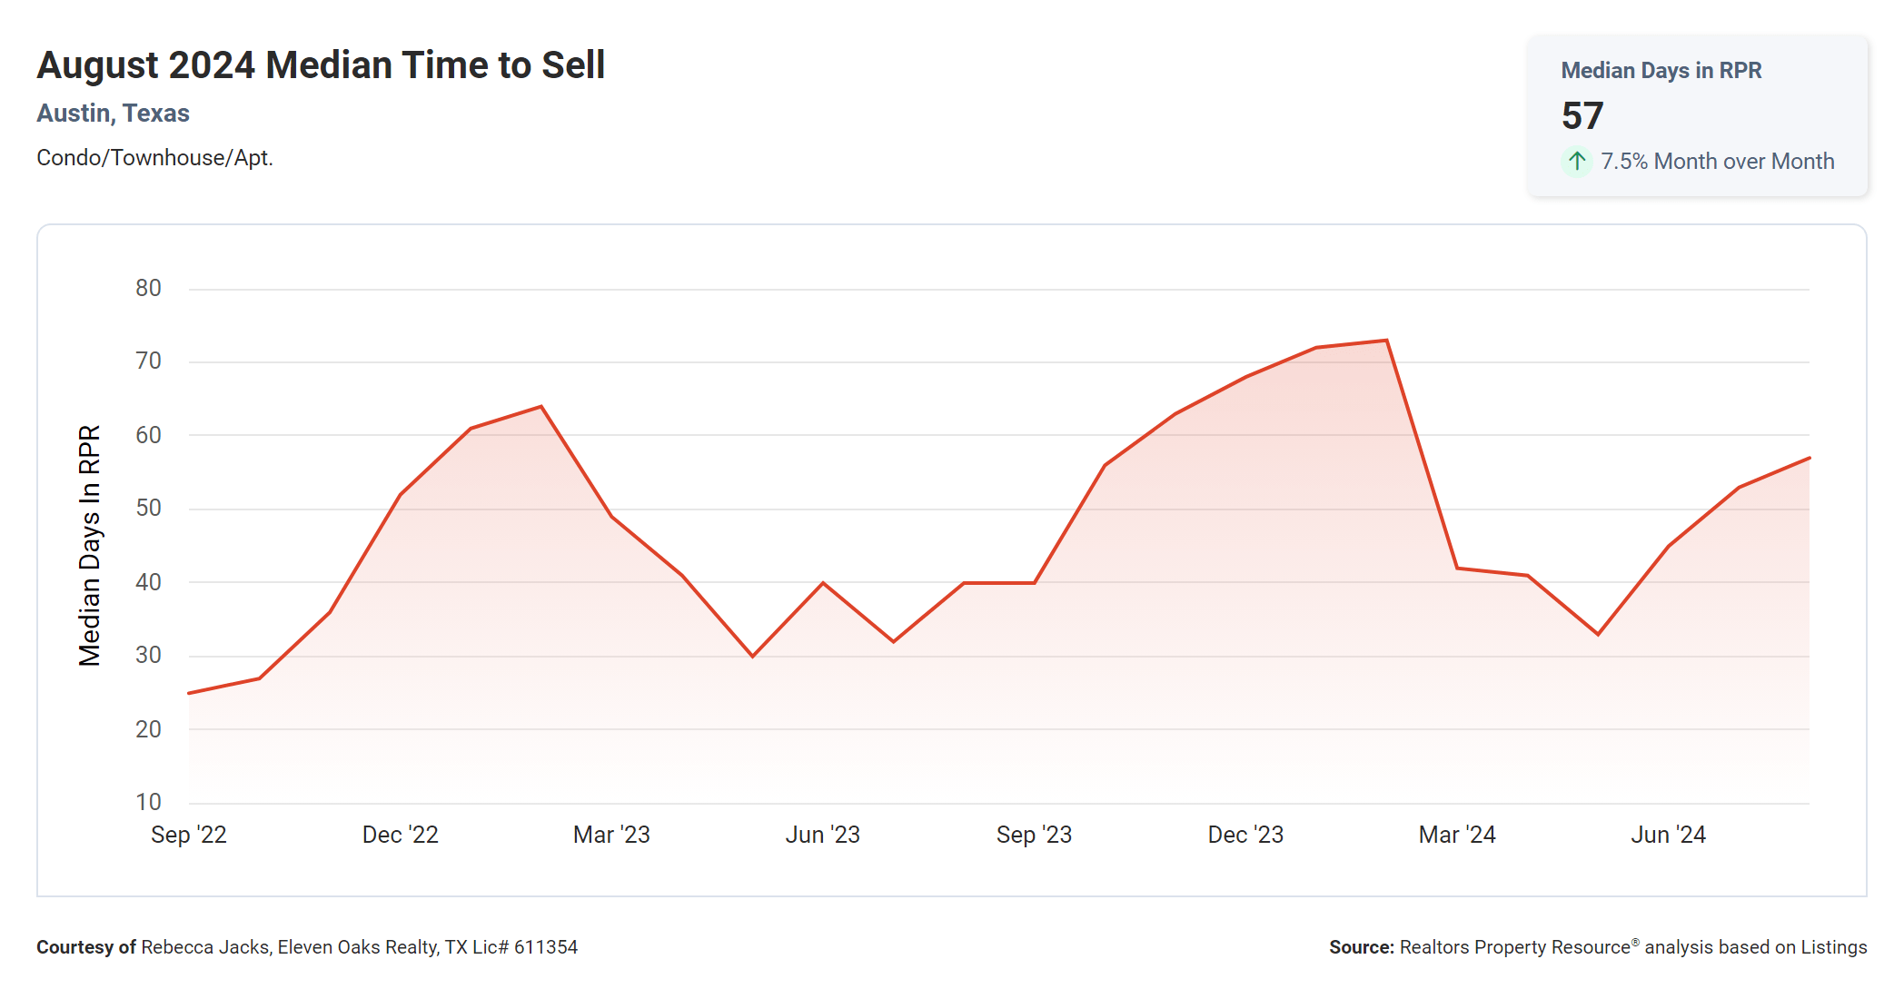Screen dimensions: 1904x999
Task: Click the Source Realtors Property Resource text
Action: click(x=1597, y=947)
